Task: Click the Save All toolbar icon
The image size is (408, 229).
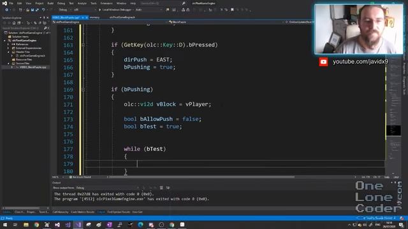Action: click(37, 10)
